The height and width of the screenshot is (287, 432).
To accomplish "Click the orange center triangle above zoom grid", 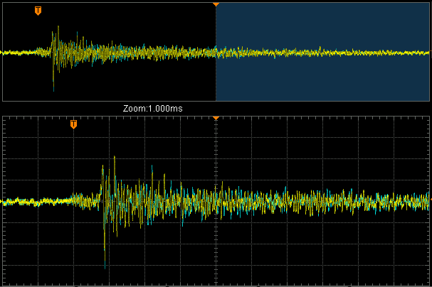I will [216, 118].
